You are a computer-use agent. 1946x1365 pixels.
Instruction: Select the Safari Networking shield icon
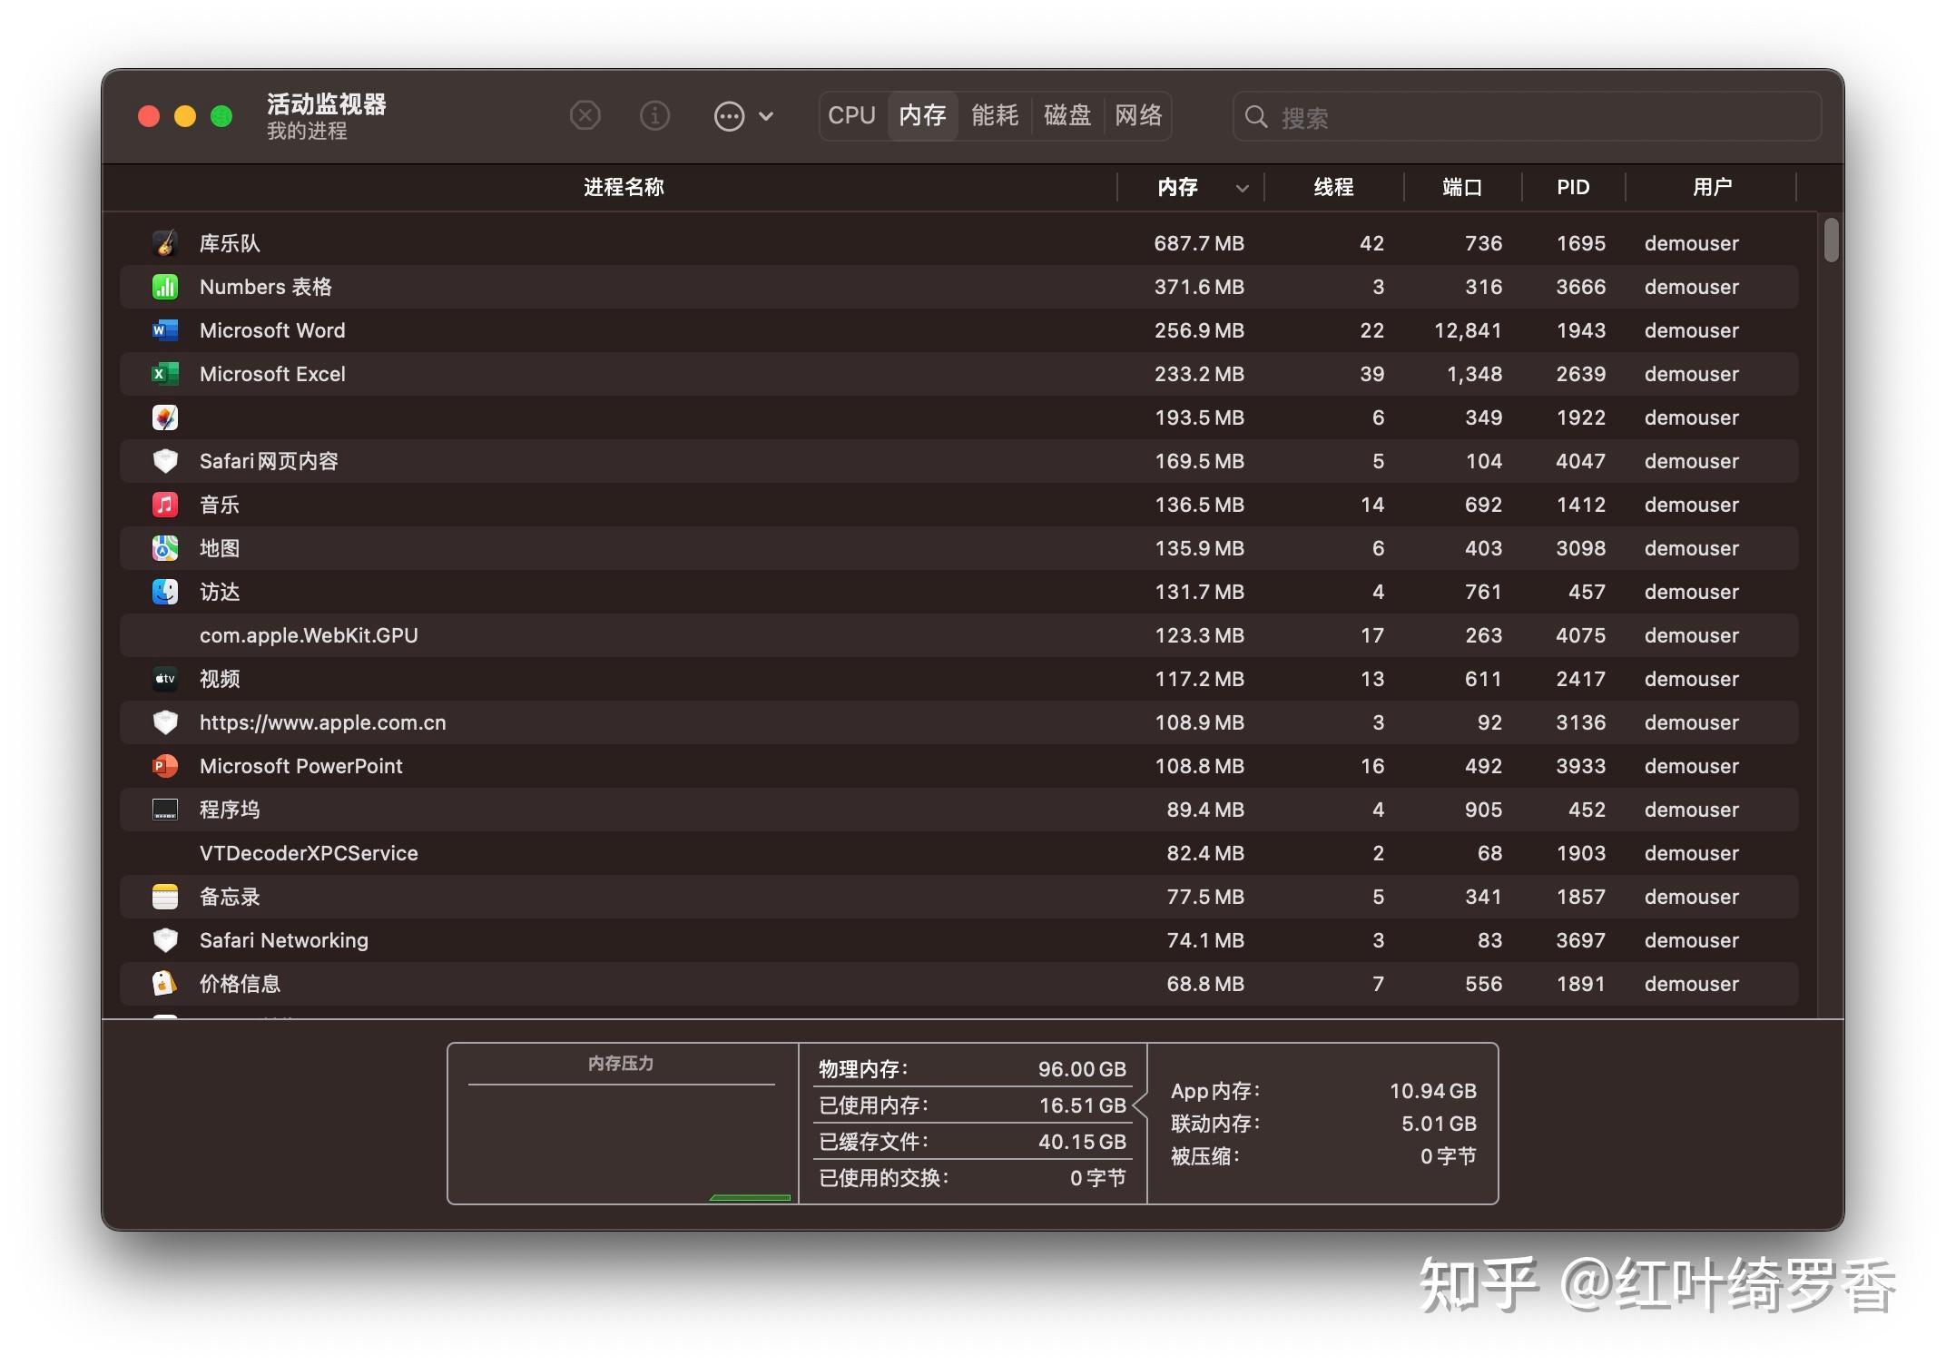(x=164, y=939)
